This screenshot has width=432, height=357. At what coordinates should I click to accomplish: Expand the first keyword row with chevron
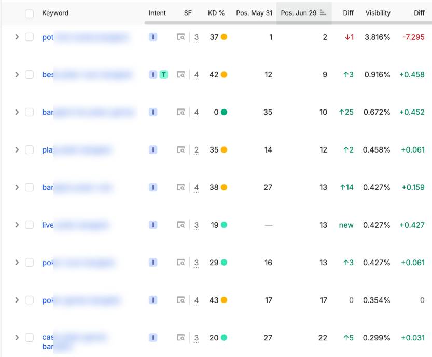pyautogui.click(x=17, y=37)
